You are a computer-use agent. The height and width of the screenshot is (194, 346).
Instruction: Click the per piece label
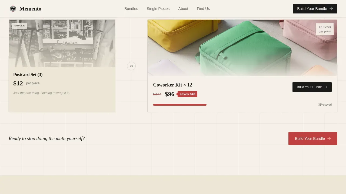point(33,83)
